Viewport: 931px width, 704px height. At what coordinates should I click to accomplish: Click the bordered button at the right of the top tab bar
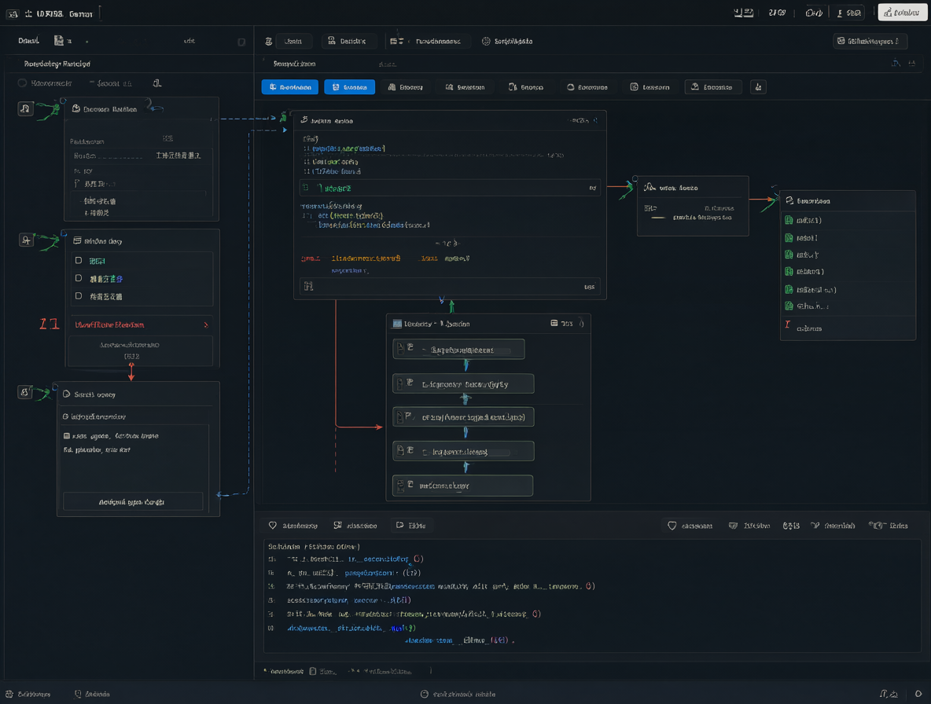point(870,41)
